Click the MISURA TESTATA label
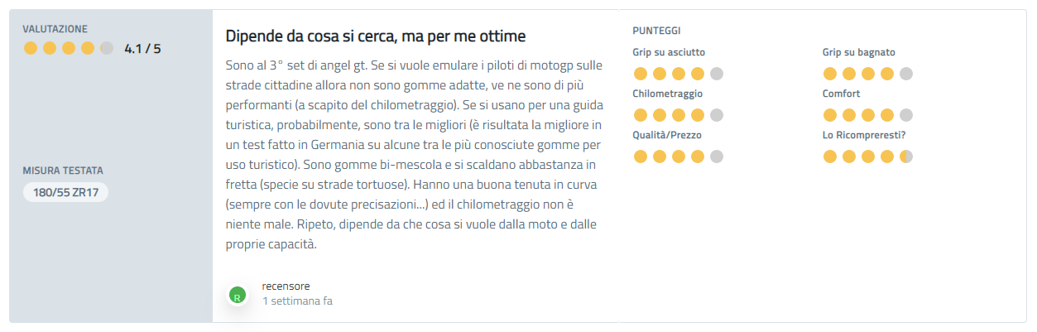This screenshot has width=1037, height=332. click(63, 171)
